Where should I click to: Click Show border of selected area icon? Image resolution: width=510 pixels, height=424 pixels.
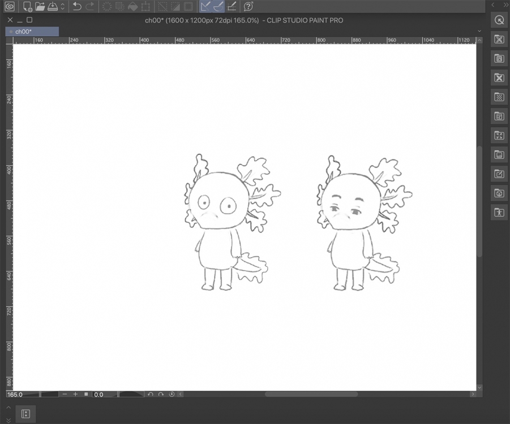[x=188, y=6]
